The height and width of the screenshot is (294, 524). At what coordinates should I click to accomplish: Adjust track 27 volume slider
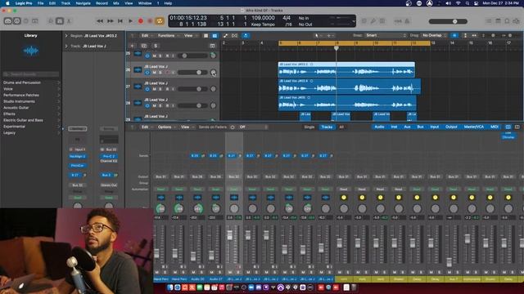coord(192,89)
